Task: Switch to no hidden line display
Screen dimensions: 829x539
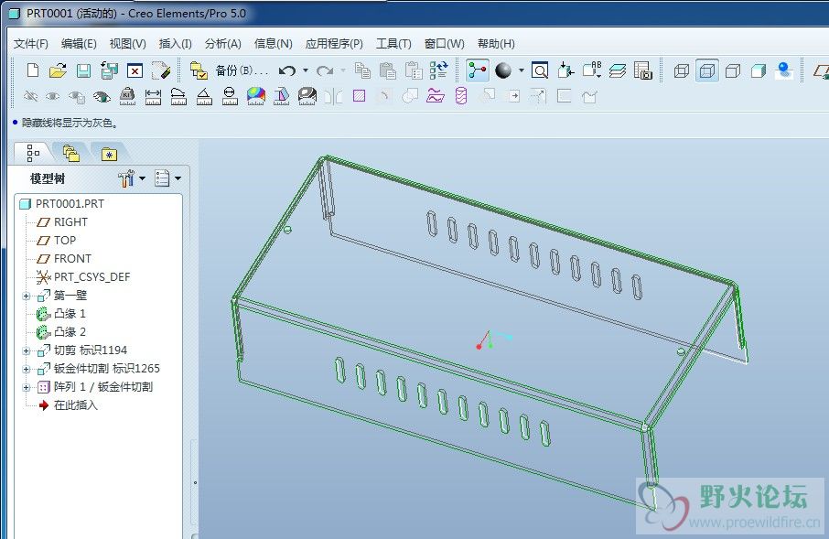Action: (733, 70)
